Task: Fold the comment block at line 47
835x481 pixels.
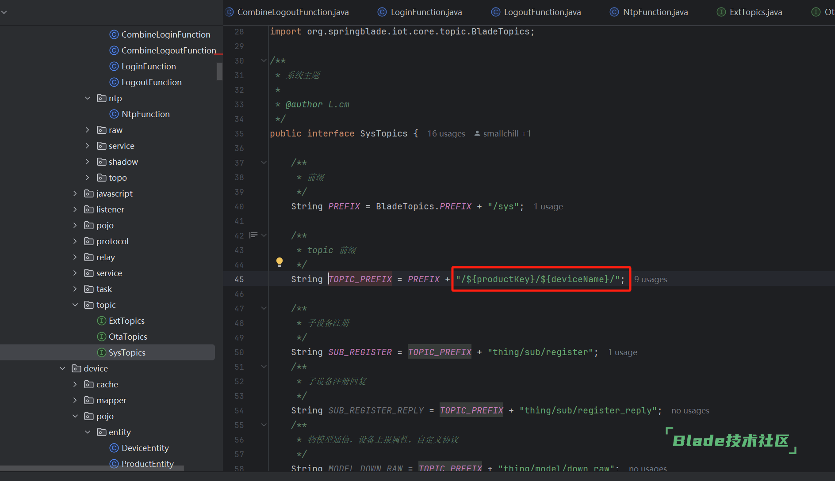Action: [264, 308]
